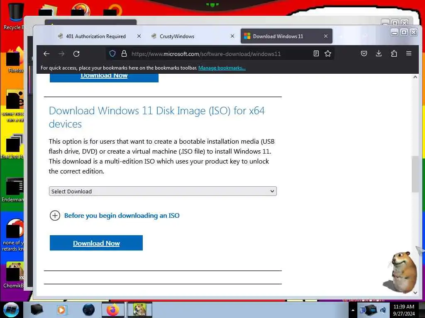Select the Download Windows 11 tab
The width and height of the screenshot is (425, 318).
(x=286, y=36)
